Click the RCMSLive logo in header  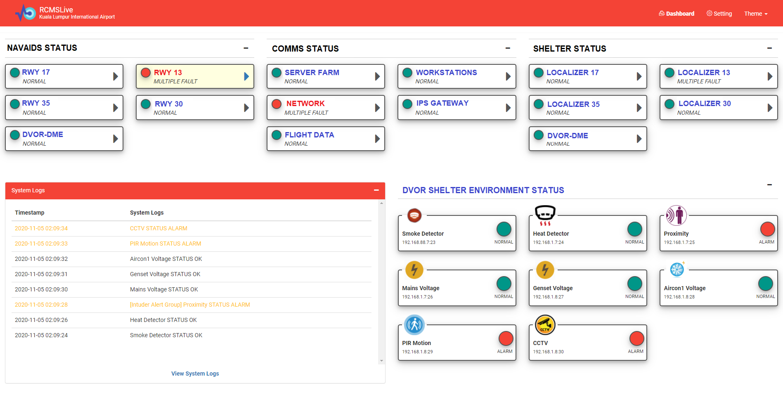(x=26, y=13)
